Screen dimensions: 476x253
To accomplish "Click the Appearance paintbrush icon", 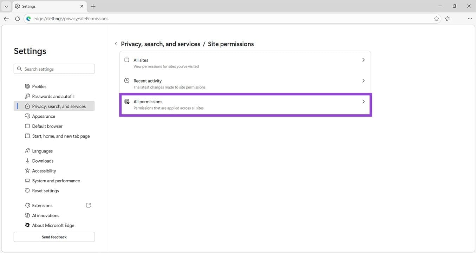I will 27,116.
